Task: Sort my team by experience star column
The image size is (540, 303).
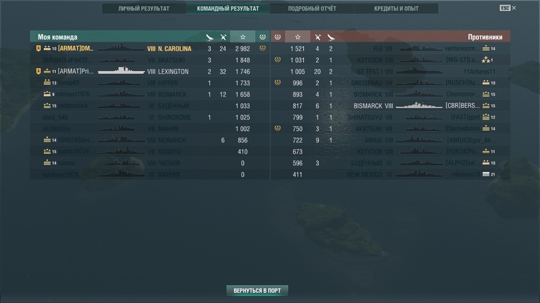Action: (243, 37)
